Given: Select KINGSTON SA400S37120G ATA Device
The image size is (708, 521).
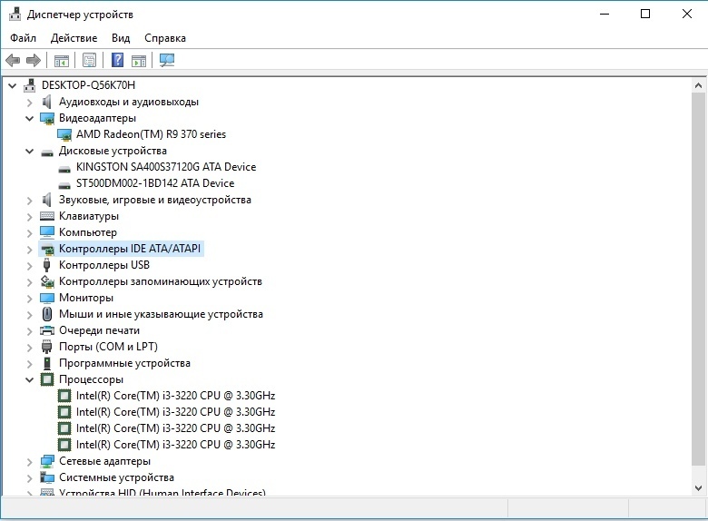Looking at the screenshot, I should 166,167.
